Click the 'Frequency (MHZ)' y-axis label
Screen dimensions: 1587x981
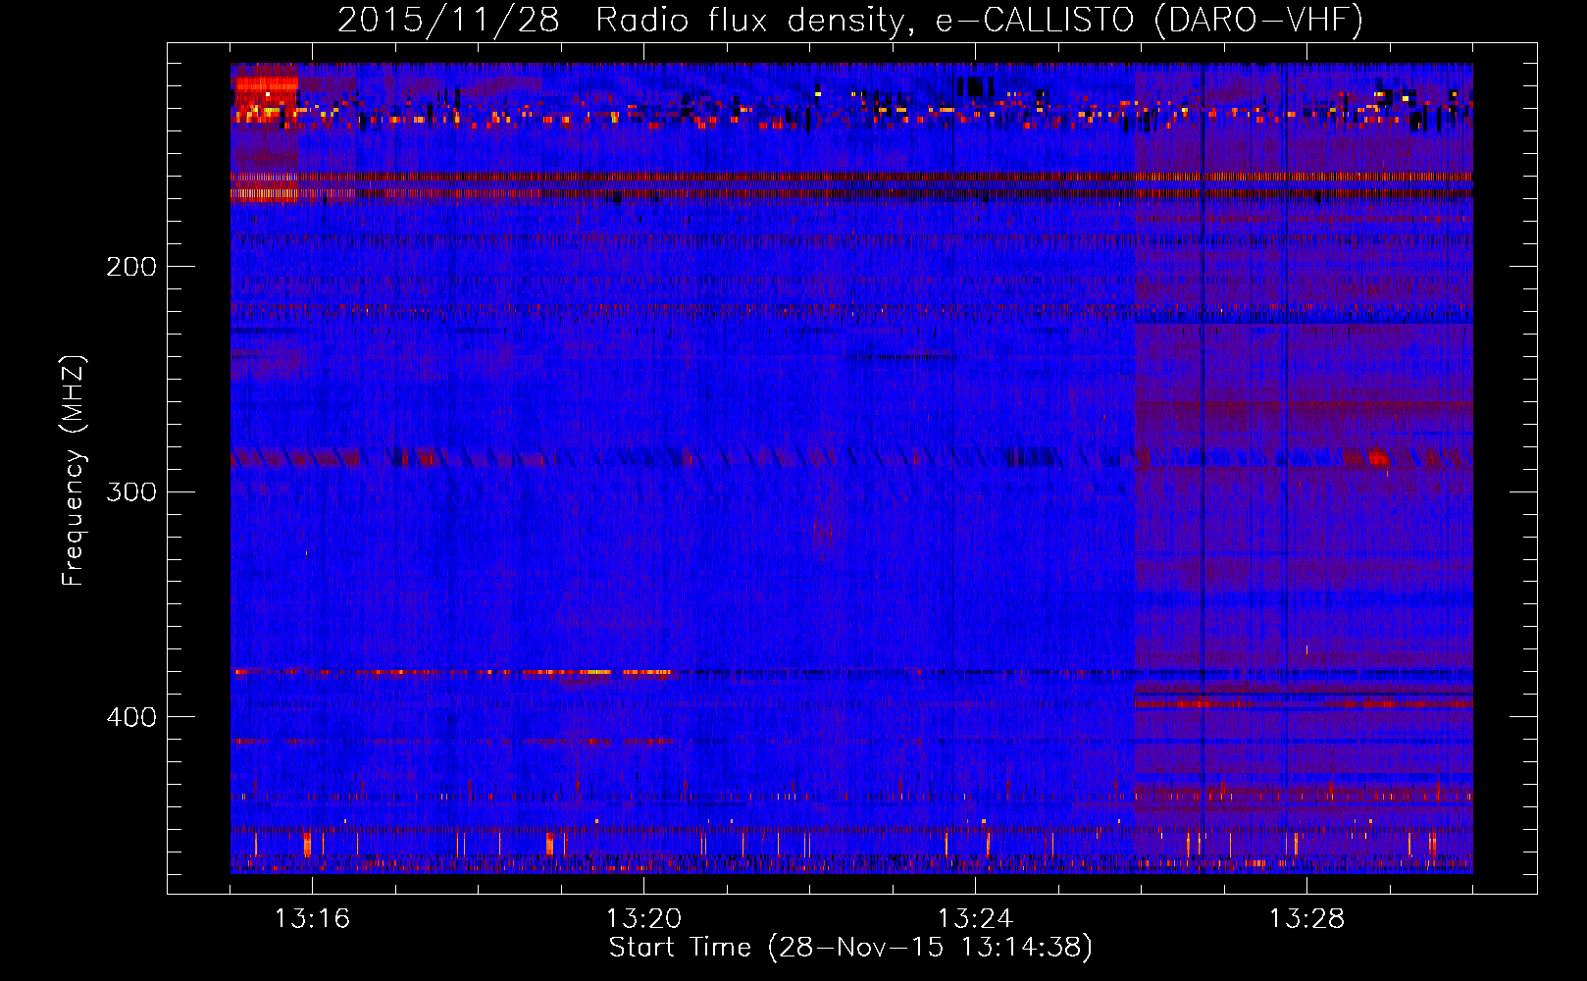pos(74,471)
